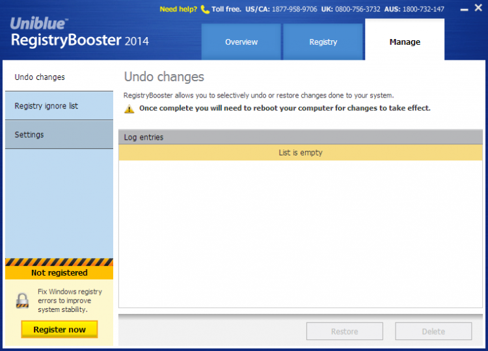Close the RegistryBooster window
Screen dimensions: 488x351
click(478, 7)
